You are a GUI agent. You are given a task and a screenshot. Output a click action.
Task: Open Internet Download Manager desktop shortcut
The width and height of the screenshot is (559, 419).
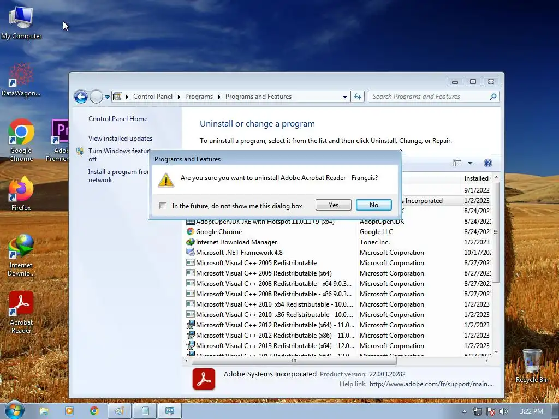click(x=21, y=255)
